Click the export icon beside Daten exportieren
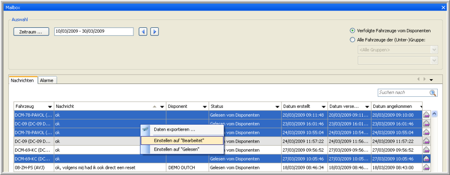Image resolution: width=450 pixels, height=175 pixels. pyautogui.click(x=145, y=129)
